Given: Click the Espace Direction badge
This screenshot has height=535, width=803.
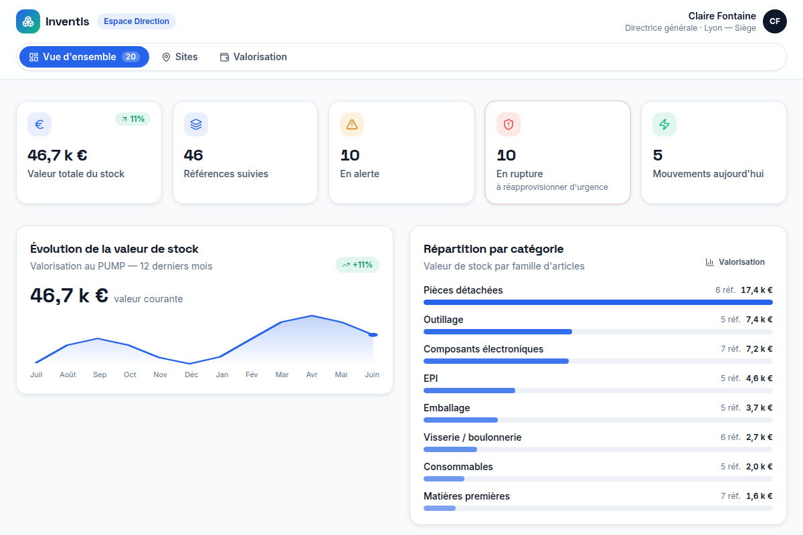Looking at the screenshot, I should [x=137, y=21].
